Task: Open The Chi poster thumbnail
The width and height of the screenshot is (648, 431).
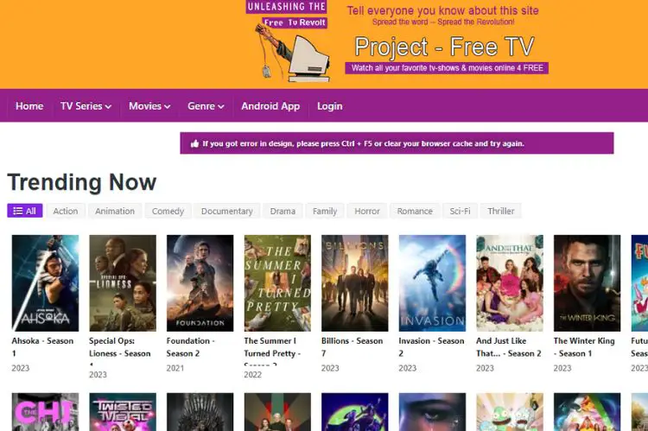Action: click(x=45, y=412)
